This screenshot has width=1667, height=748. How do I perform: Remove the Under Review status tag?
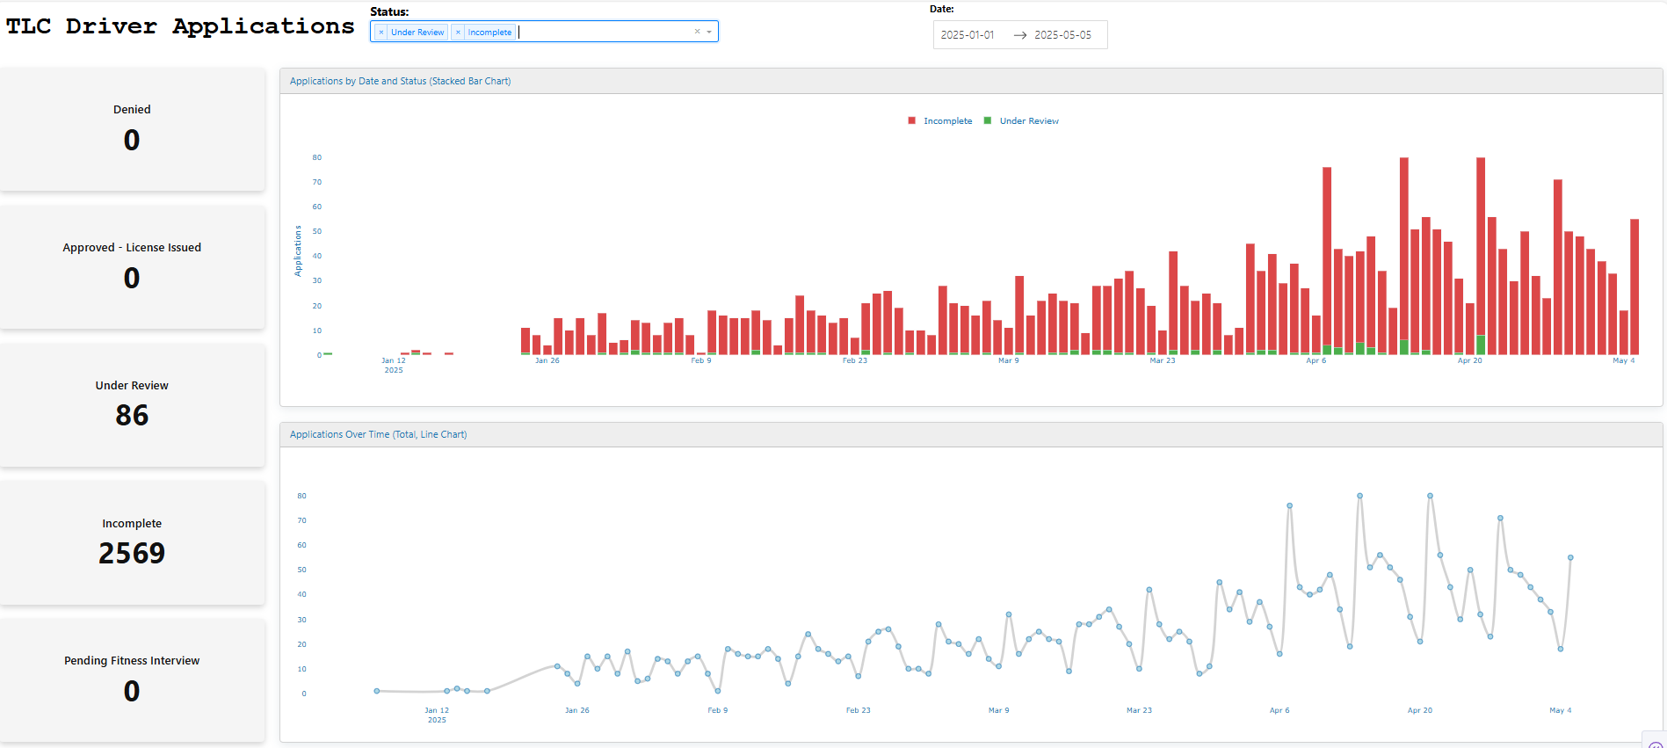381,33
